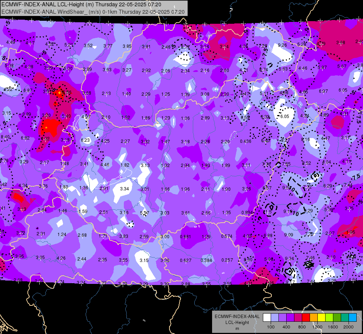Viewport: 363px width, 334px height.
Task: Click the magenta legend swatch before 800
Action: tap(298, 318)
